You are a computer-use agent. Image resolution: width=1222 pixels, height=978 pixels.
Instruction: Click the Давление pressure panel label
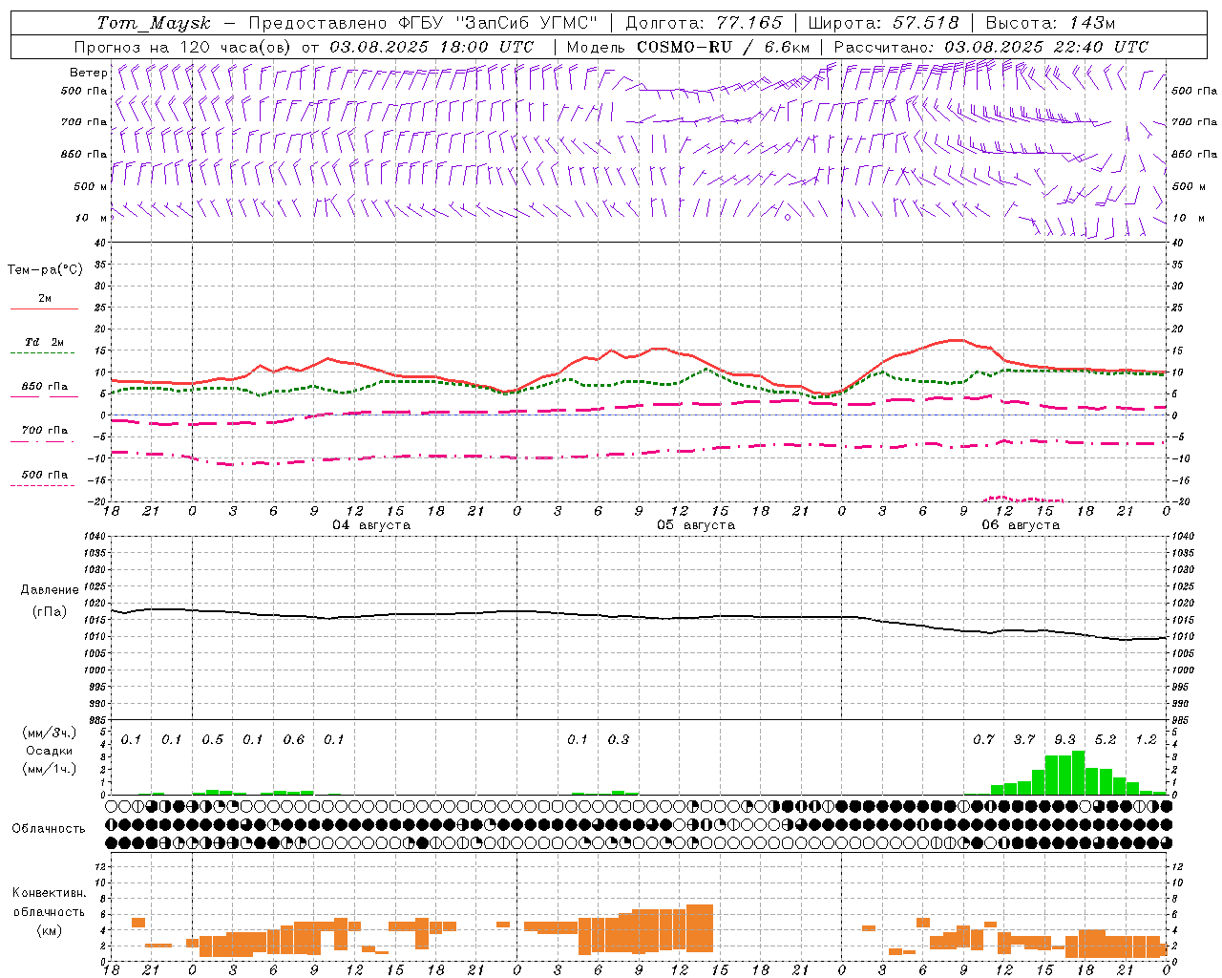coord(50,590)
